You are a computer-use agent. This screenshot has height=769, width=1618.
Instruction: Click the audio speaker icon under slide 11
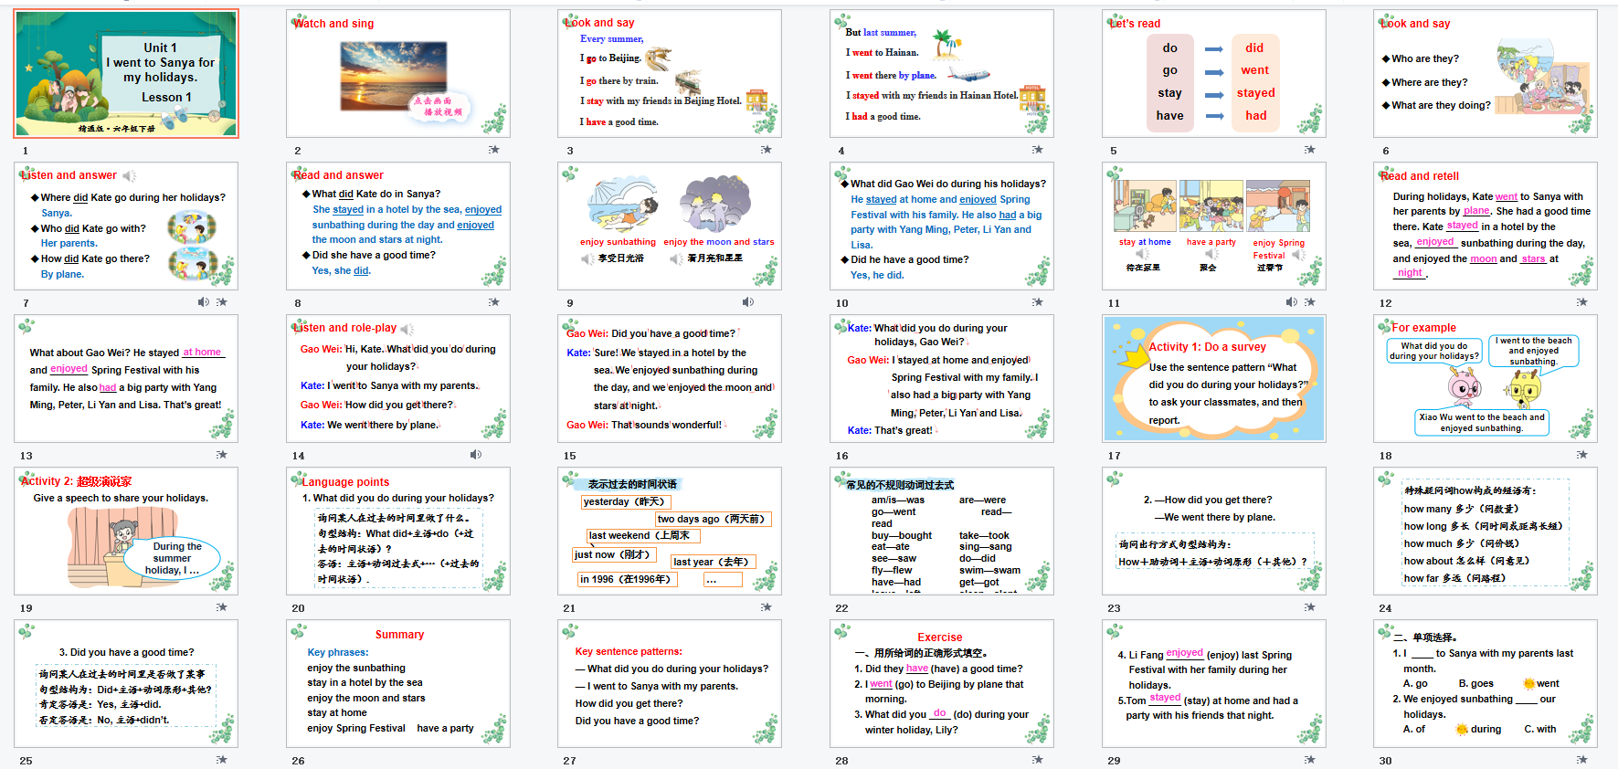(1291, 301)
